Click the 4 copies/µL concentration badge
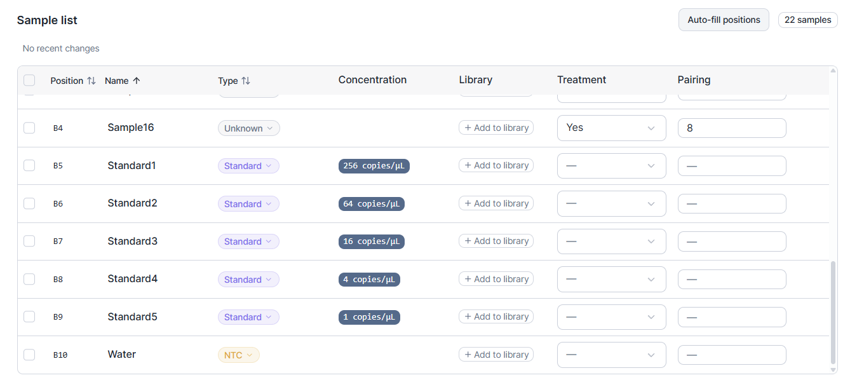Viewport: 857px width, 387px height. [x=369, y=280]
